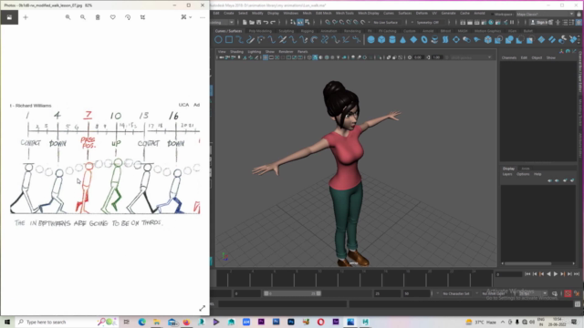Screen dimensions: 584x328
Task: Open Maya Windows menu
Action: click(290, 13)
